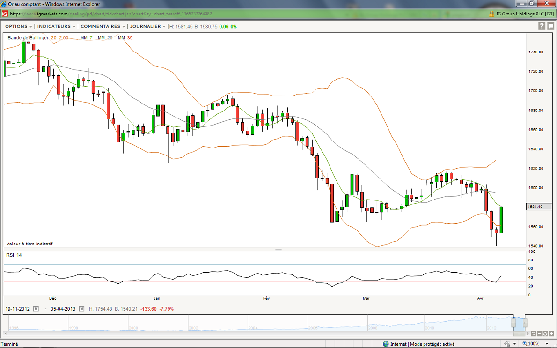
Task: Click the Bande de Bollinger indicator label
Action: coord(28,37)
